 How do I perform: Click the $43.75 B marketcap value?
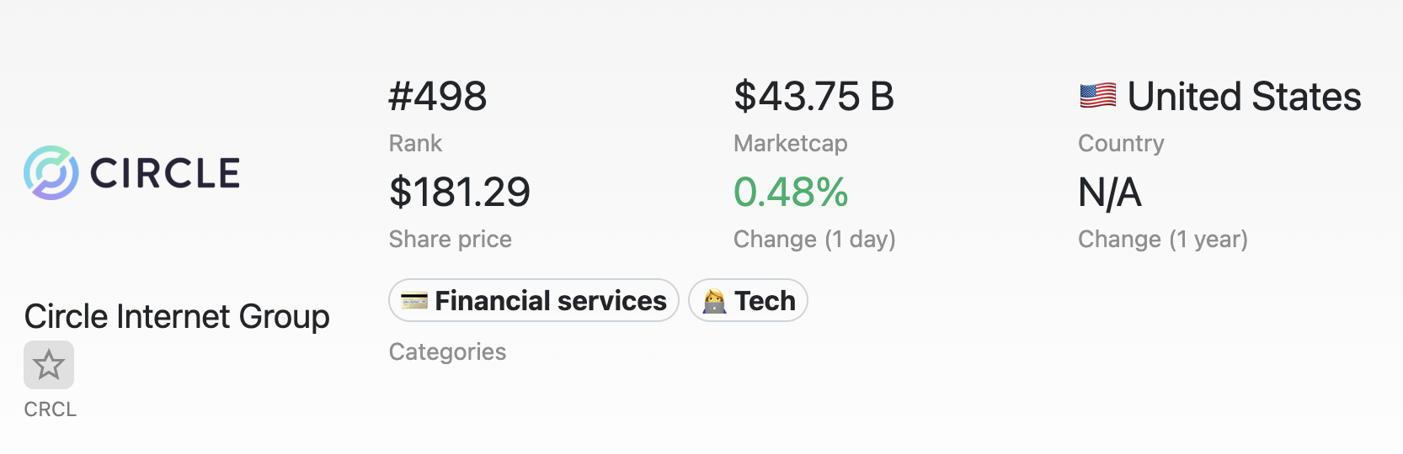pyautogui.click(x=814, y=97)
